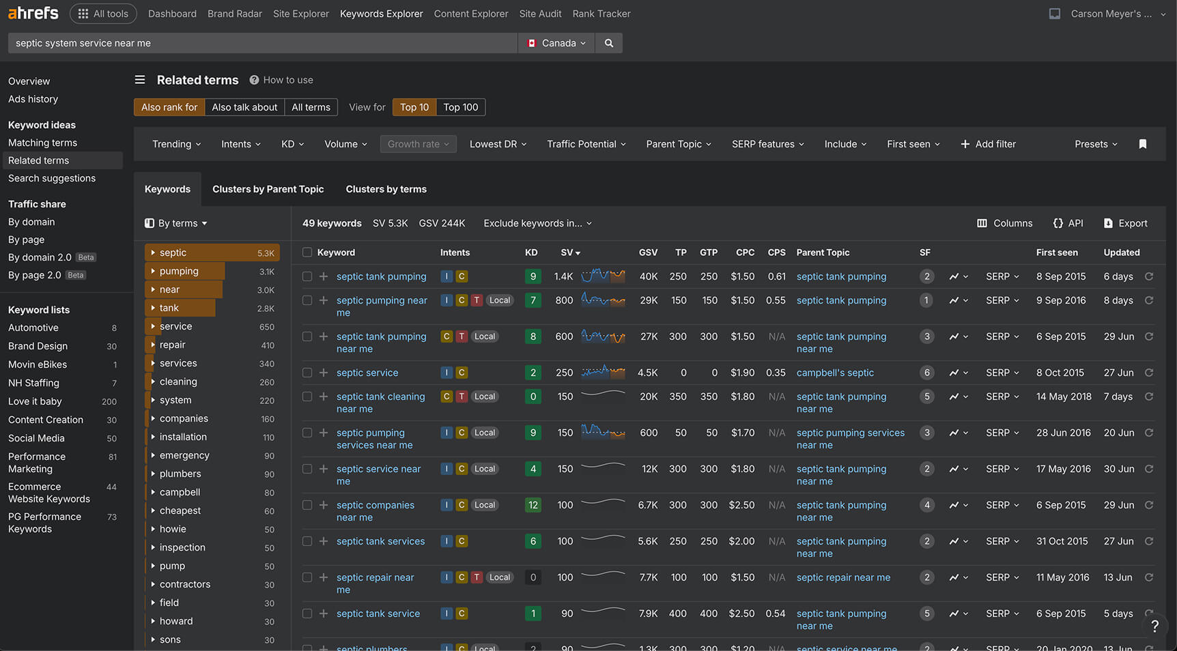Click the bookmark presets icon
The image size is (1177, 651).
point(1142,144)
